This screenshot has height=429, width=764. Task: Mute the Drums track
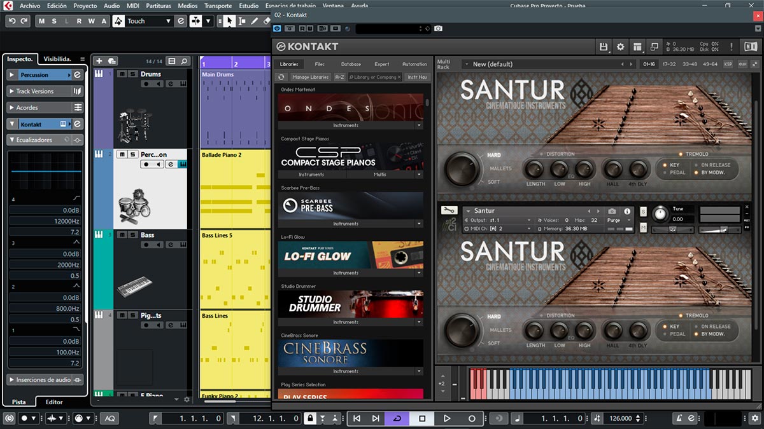tap(122, 74)
